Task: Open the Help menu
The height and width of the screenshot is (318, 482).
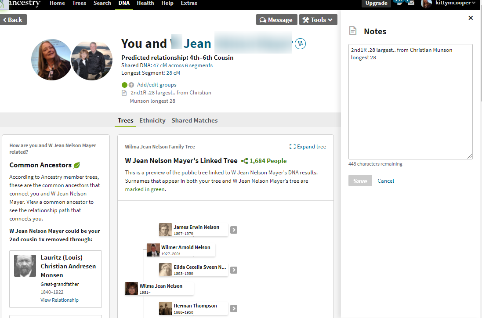Action: coord(167,3)
